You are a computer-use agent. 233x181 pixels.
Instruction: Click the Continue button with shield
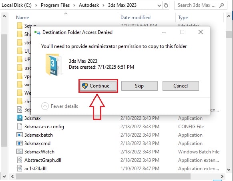[x=98, y=86]
